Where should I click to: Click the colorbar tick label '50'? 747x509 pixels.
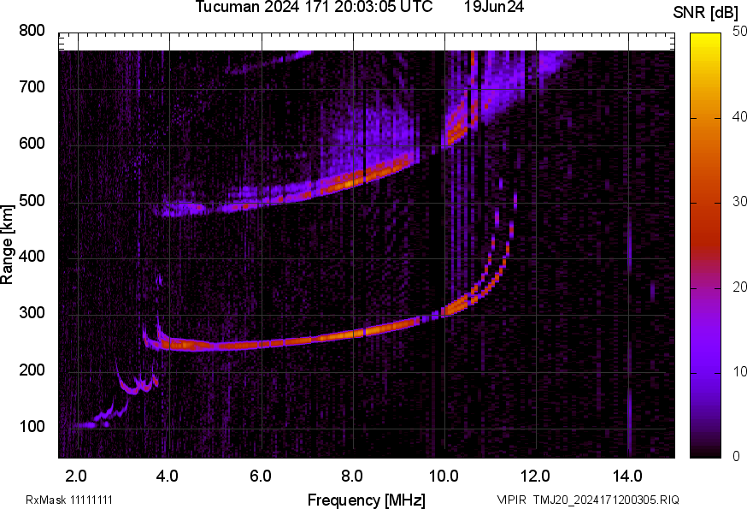click(x=739, y=32)
